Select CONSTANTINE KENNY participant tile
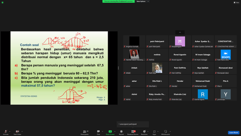 (226, 41)
